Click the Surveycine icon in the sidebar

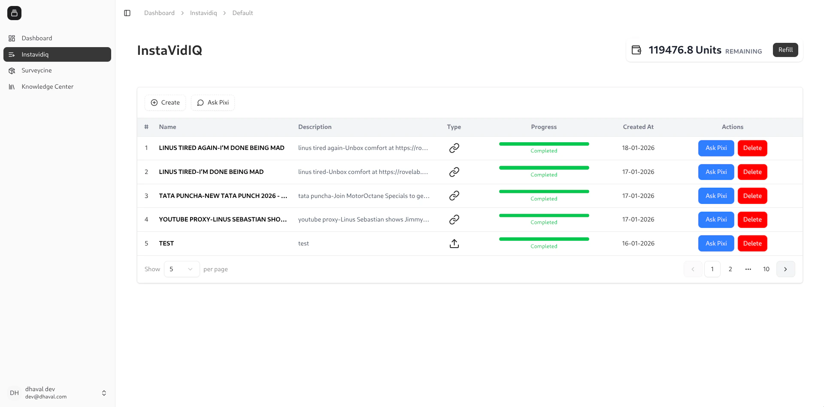click(12, 70)
